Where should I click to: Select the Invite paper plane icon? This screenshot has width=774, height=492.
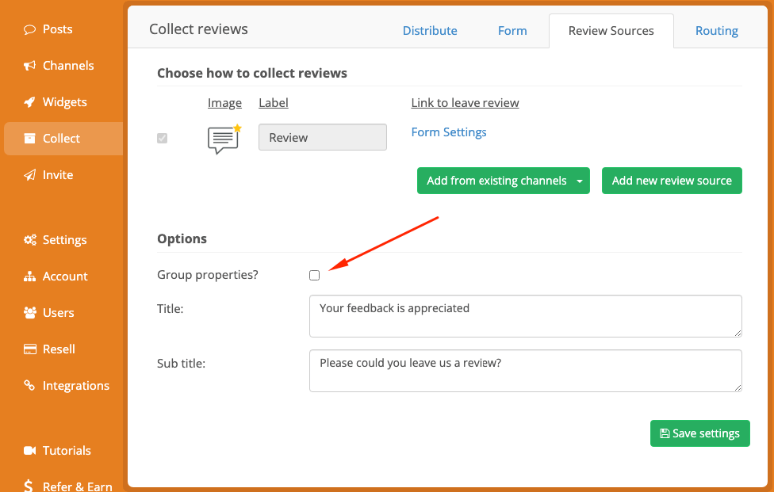tap(29, 175)
